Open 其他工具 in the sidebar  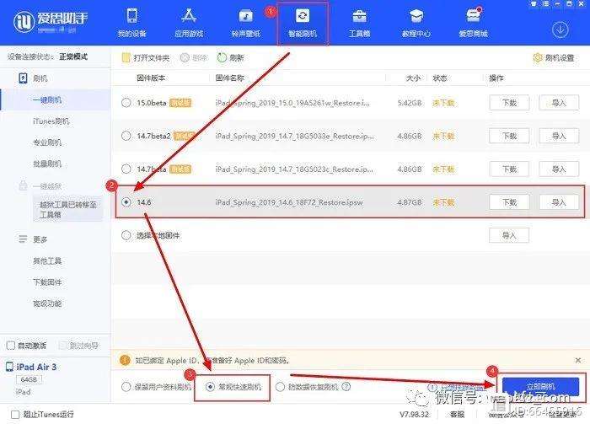(47, 260)
